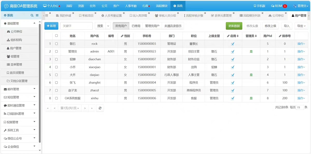Close the 我的申请 tab with its x
Viewport: 311px width, 154px height.
(x=73, y=13)
